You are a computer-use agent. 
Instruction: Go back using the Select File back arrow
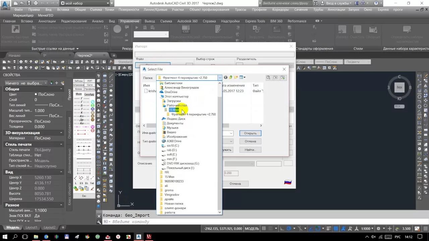click(226, 78)
